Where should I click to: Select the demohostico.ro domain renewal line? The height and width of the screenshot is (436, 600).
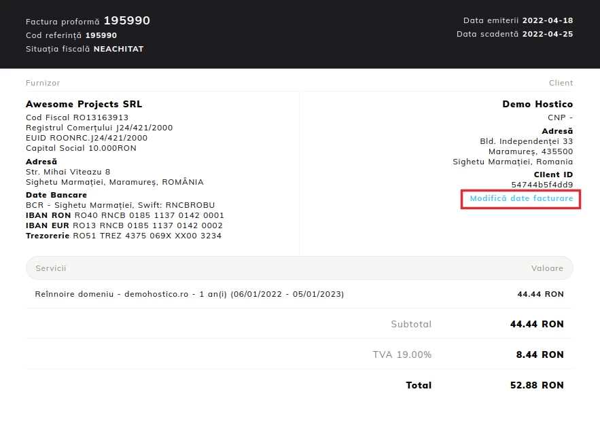[x=190, y=294]
